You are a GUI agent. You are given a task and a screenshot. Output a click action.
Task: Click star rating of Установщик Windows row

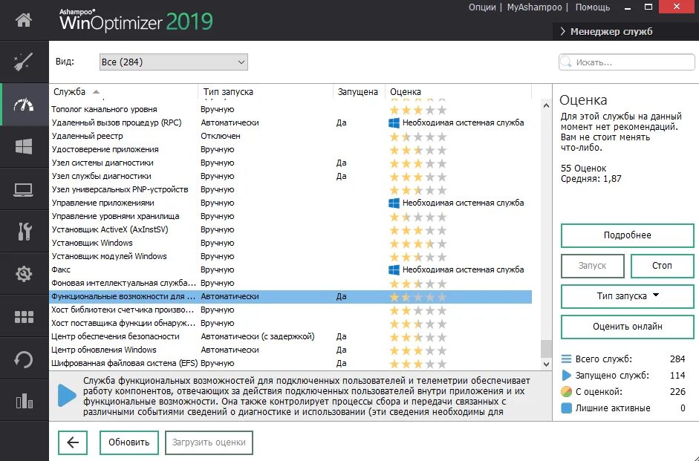[417, 243]
